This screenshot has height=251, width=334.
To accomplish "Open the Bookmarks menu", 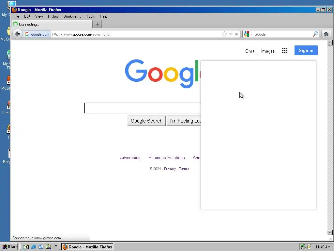I will click(x=72, y=16).
